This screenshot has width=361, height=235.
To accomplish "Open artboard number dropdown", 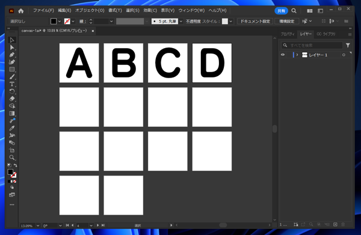I will [x=91, y=225].
